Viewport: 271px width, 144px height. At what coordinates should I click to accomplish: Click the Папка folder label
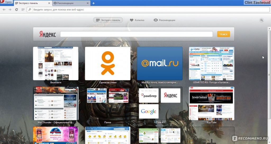tap(108, 122)
